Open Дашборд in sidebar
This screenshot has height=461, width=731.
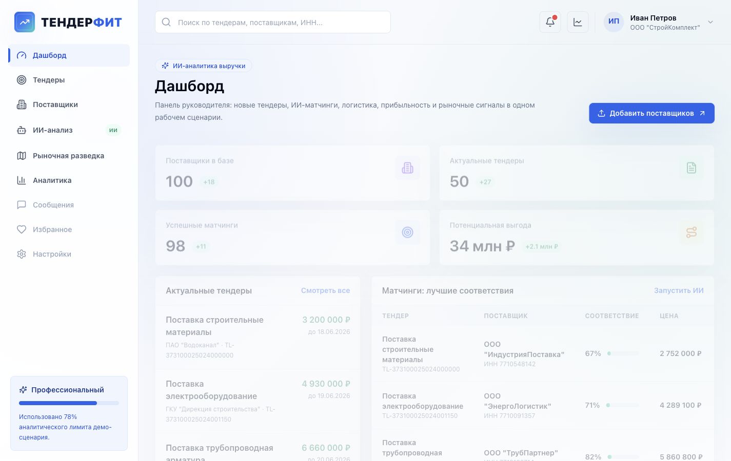tap(69, 55)
